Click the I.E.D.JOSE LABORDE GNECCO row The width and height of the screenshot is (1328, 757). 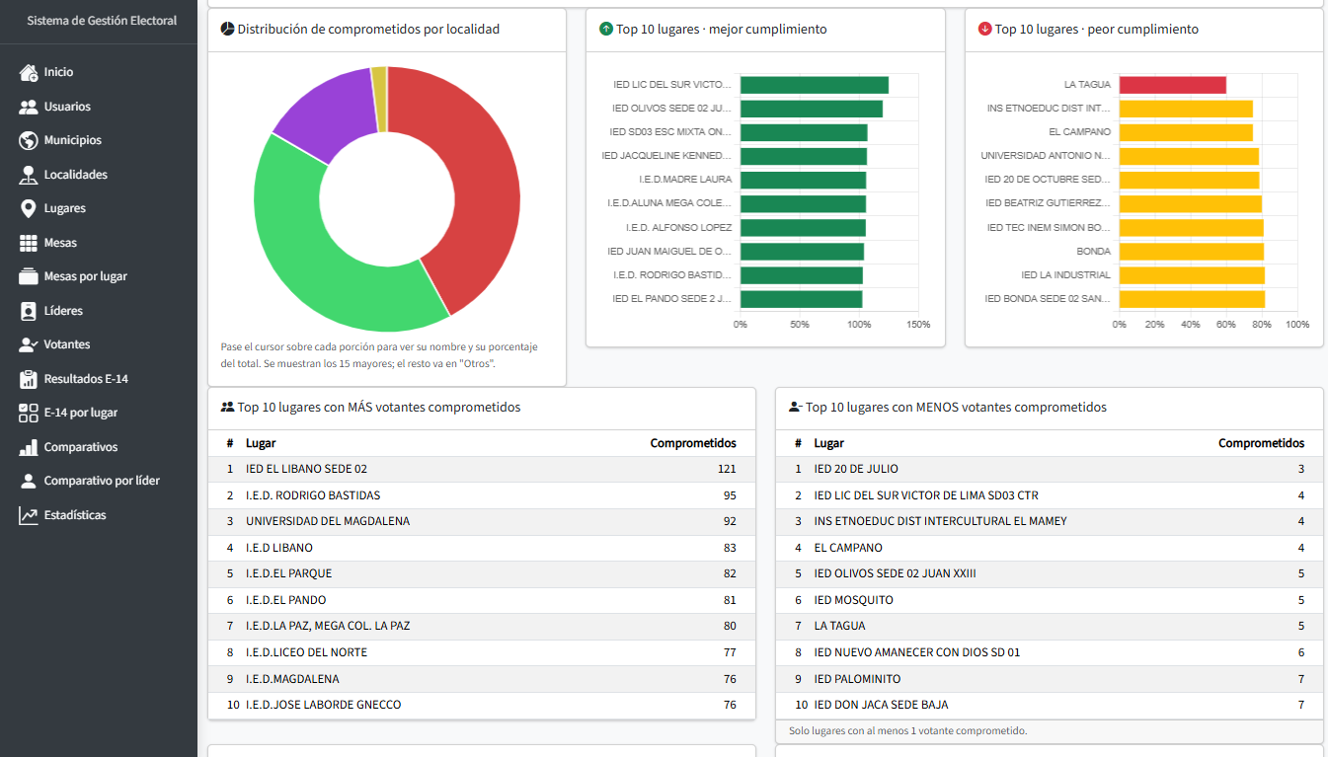point(482,705)
